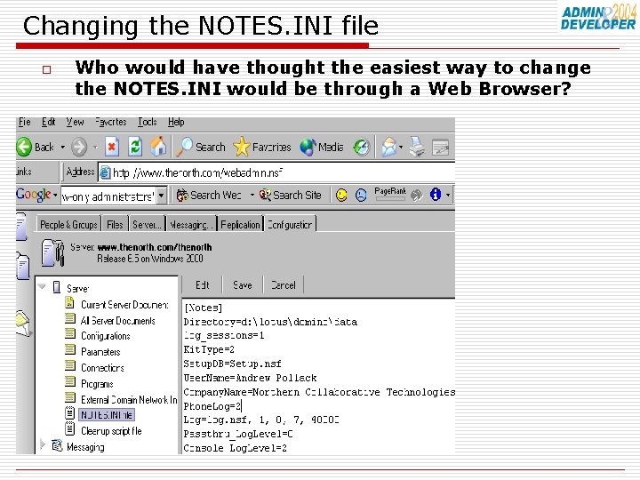This screenshot has width=640, height=480.
Task: Click the page icon in address bar
Action: tap(105, 172)
